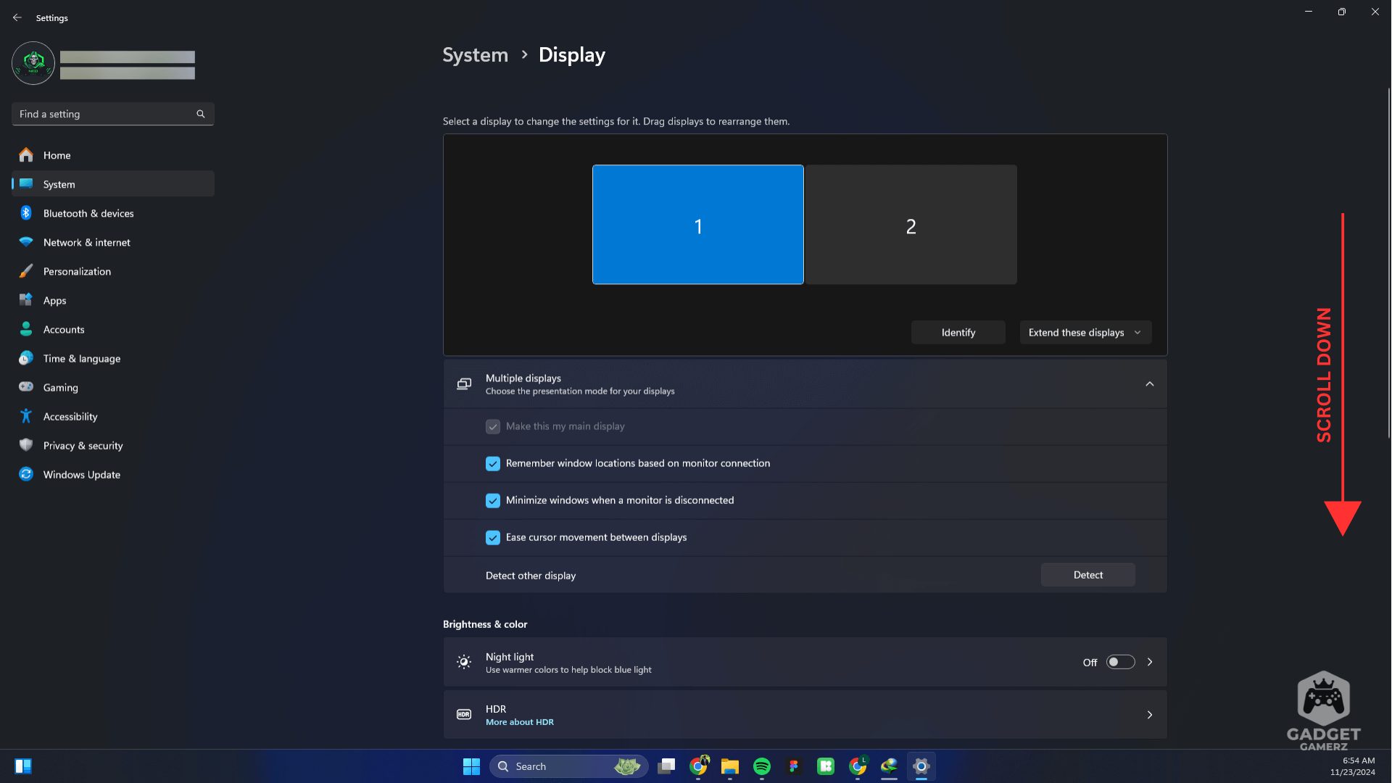Viewport: 1392px width, 783px height.
Task: Open Bluetooth & devices settings
Action: 88,212
